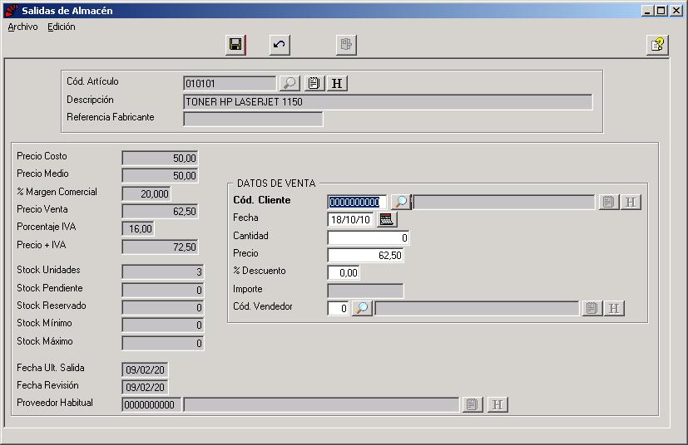
Task: Click the Precio + IVA field 72,50
Action: (x=161, y=247)
